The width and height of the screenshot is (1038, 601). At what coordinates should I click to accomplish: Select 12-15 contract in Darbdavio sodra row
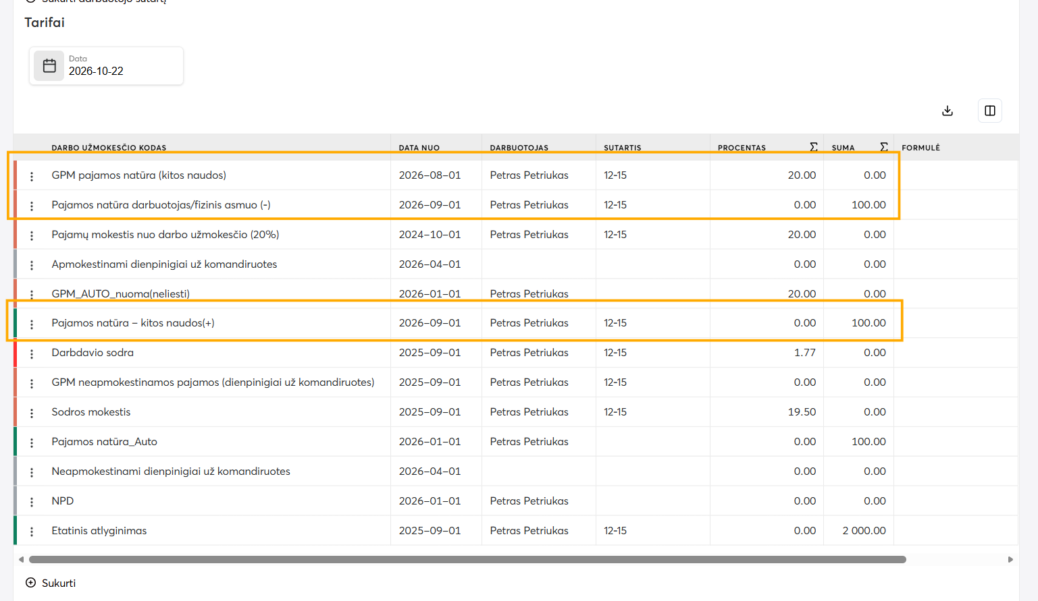(615, 352)
